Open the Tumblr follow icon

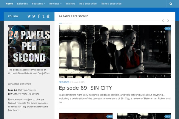tap(43, 16)
